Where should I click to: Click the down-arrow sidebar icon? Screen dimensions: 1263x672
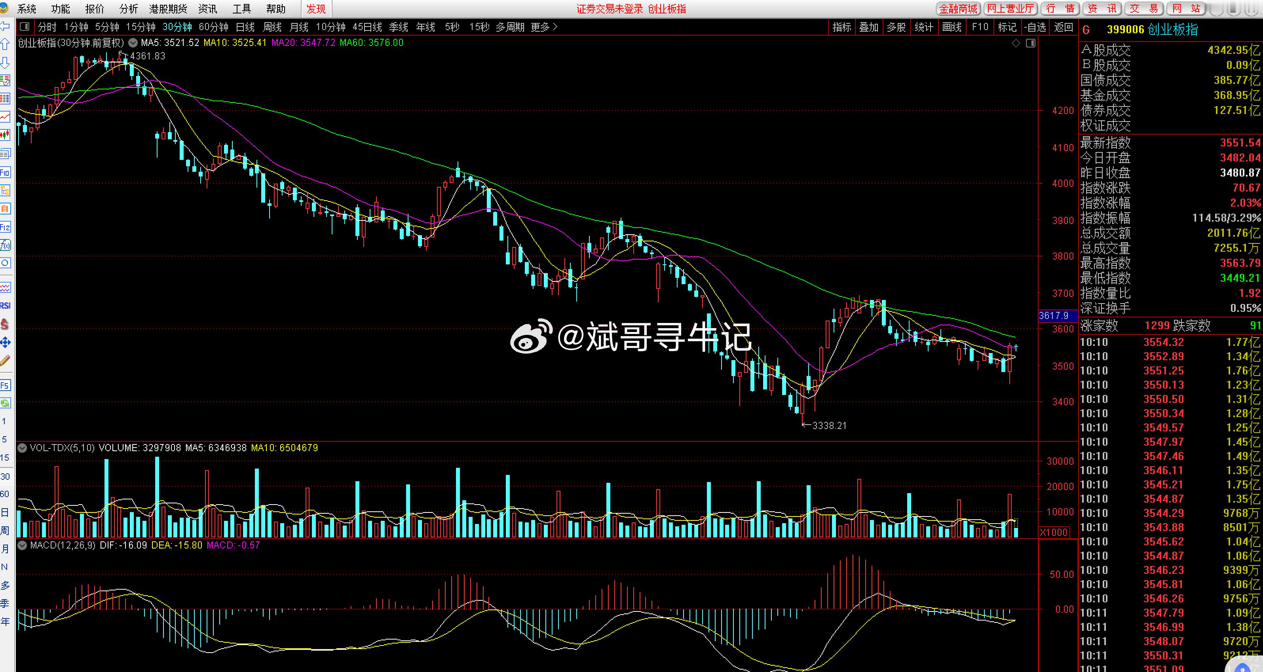pyautogui.click(x=5, y=62)
